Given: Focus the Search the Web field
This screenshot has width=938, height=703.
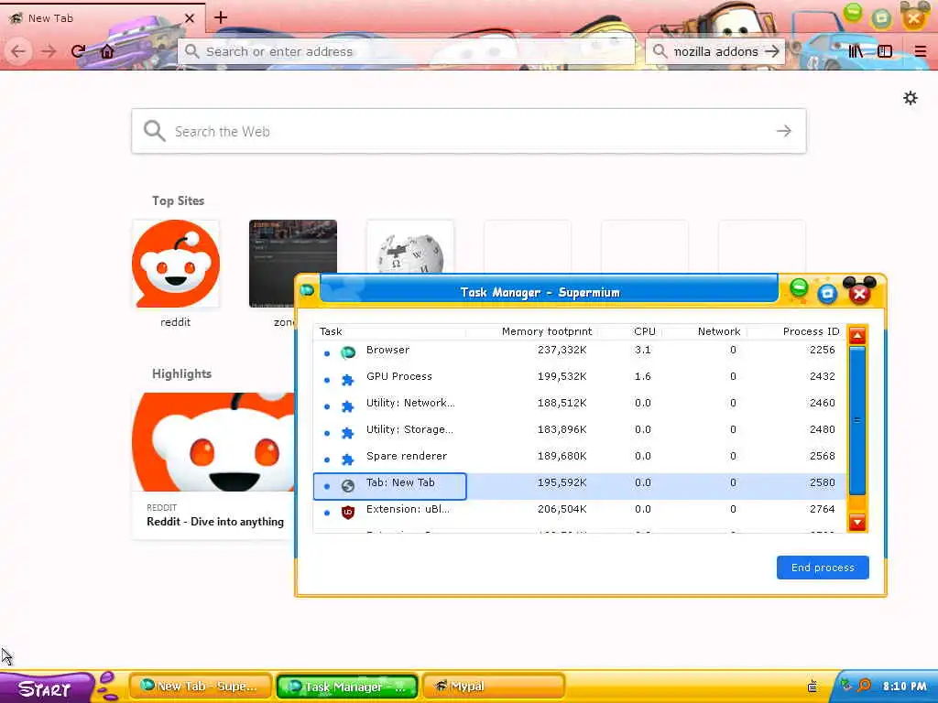Looking at the screenshot, I should [468, 131].
